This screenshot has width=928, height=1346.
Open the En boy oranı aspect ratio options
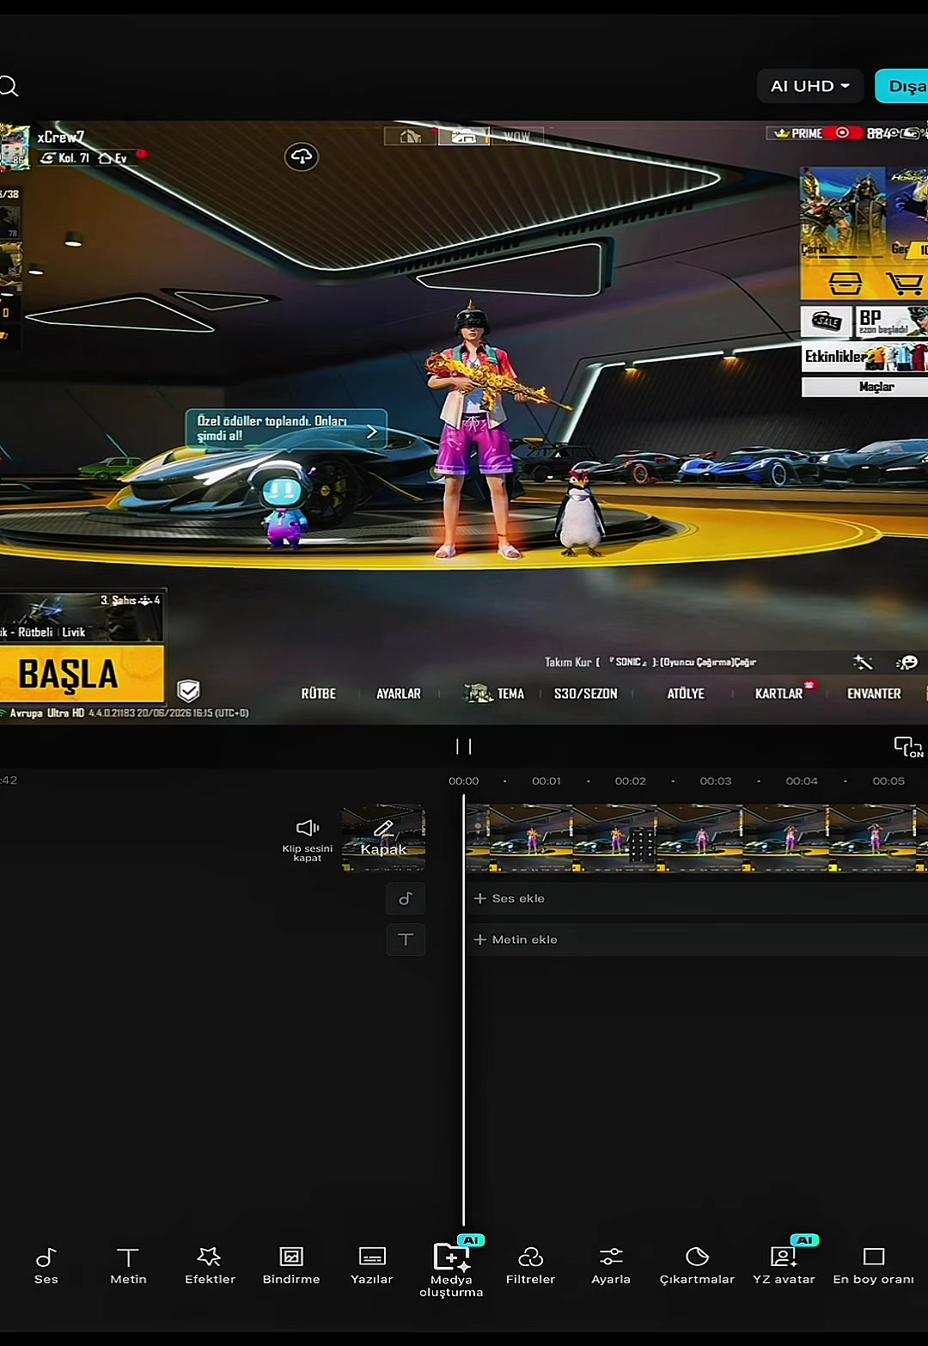(873, 1266)
